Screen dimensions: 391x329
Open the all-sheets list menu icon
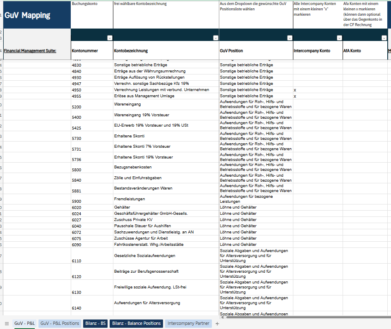(x=7, y=324)
